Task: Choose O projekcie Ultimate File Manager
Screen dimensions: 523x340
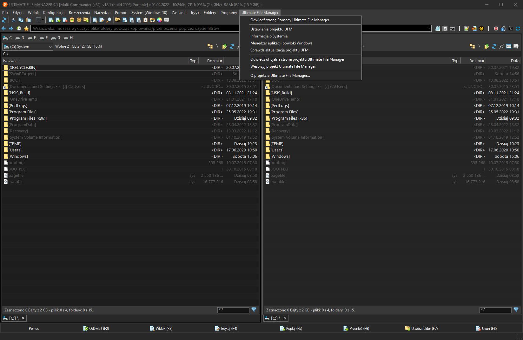Action: [x=301, y=76]
